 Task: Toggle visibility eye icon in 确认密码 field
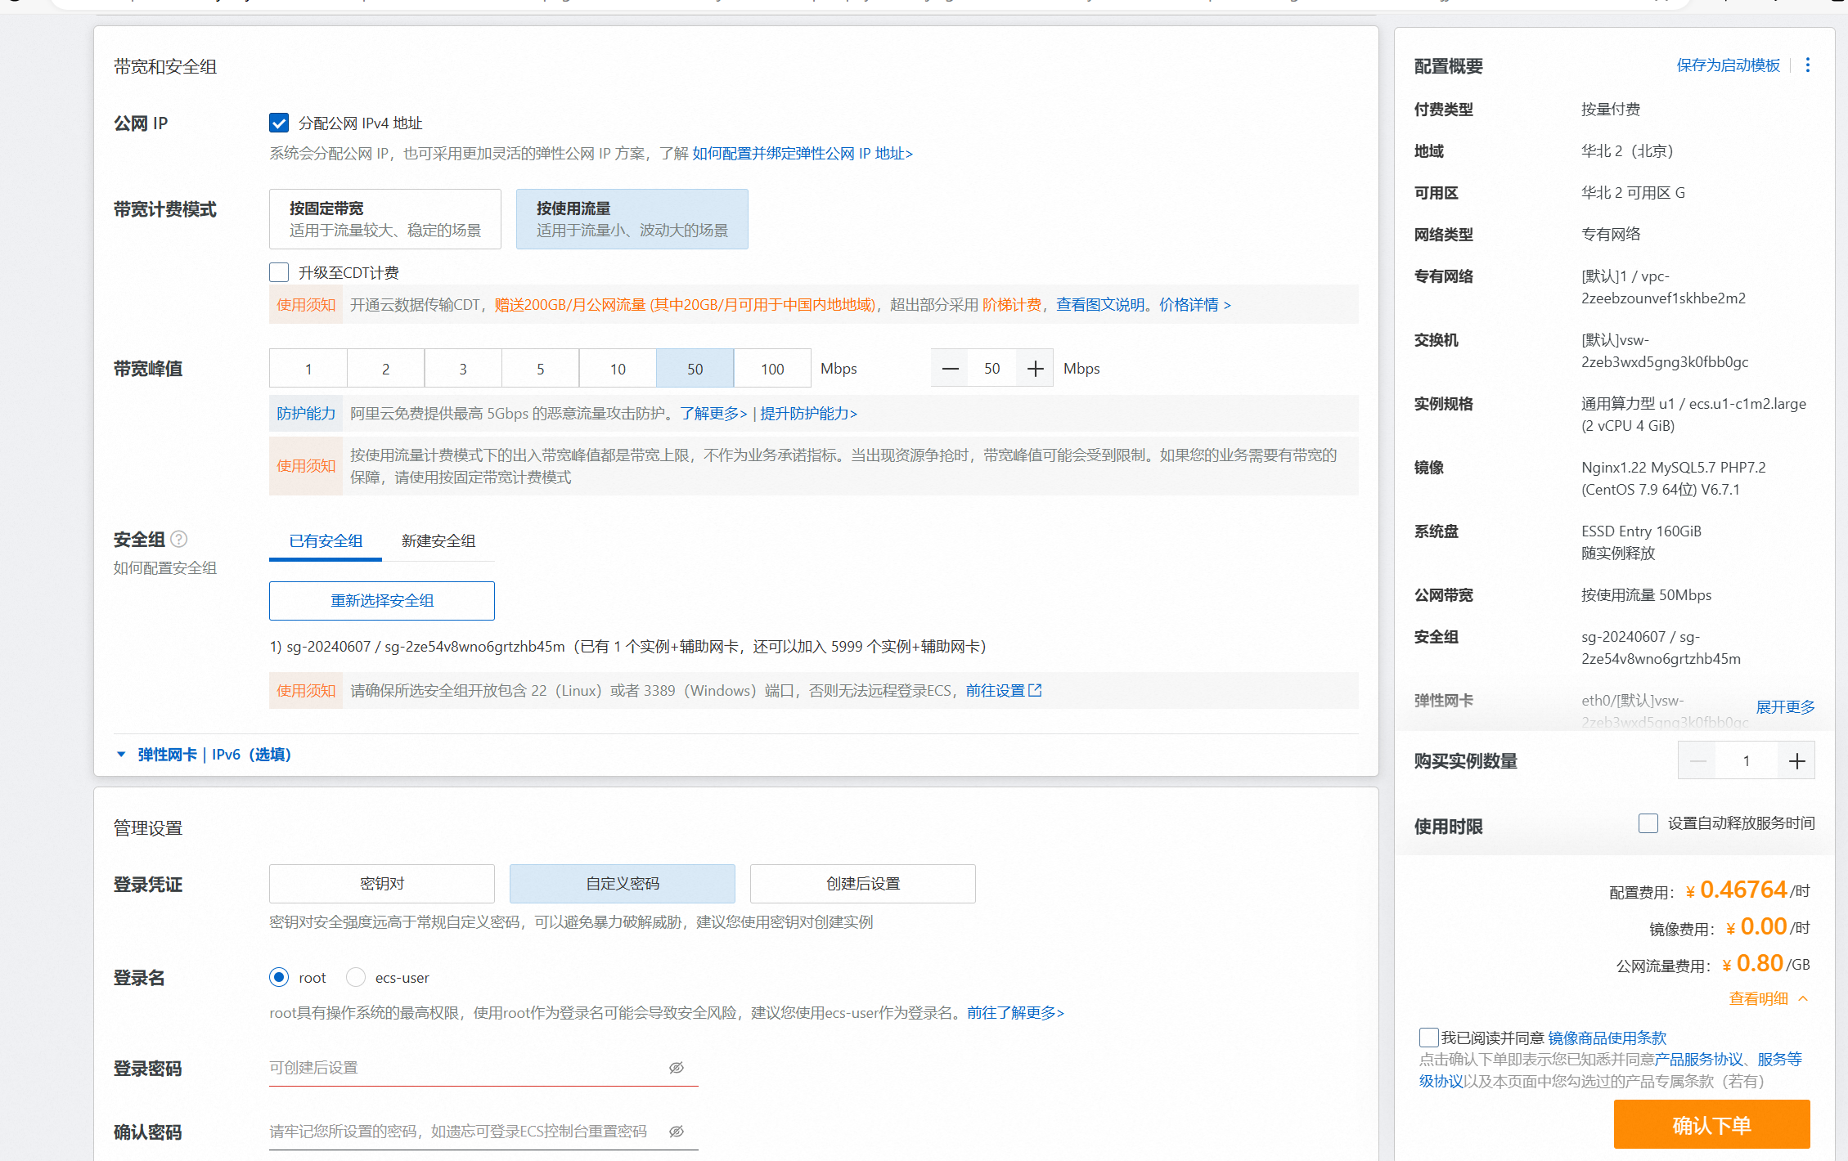tap(677, 1132)
